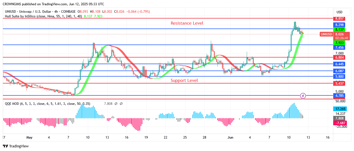The image size is (354, 151).
Task: Select the 4.785 price level label
Action: pos(339,96)
